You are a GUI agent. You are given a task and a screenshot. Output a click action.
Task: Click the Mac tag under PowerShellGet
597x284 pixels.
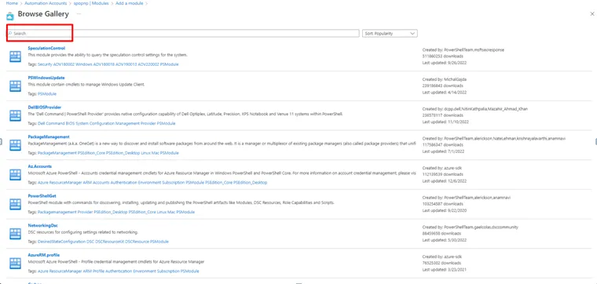pyautogui.click(x=171, y=212)
